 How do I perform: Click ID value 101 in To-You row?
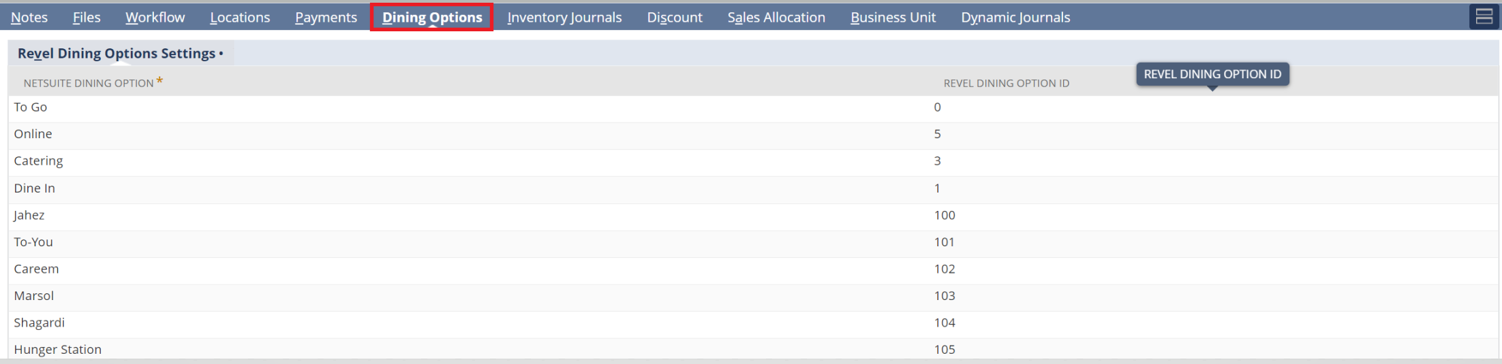click(945, 242)
